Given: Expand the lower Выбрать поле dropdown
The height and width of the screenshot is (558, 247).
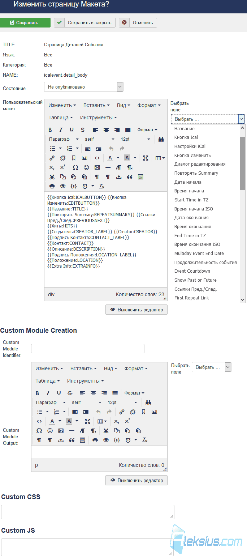Looking at the screenshot, I should tap(211, 367).
